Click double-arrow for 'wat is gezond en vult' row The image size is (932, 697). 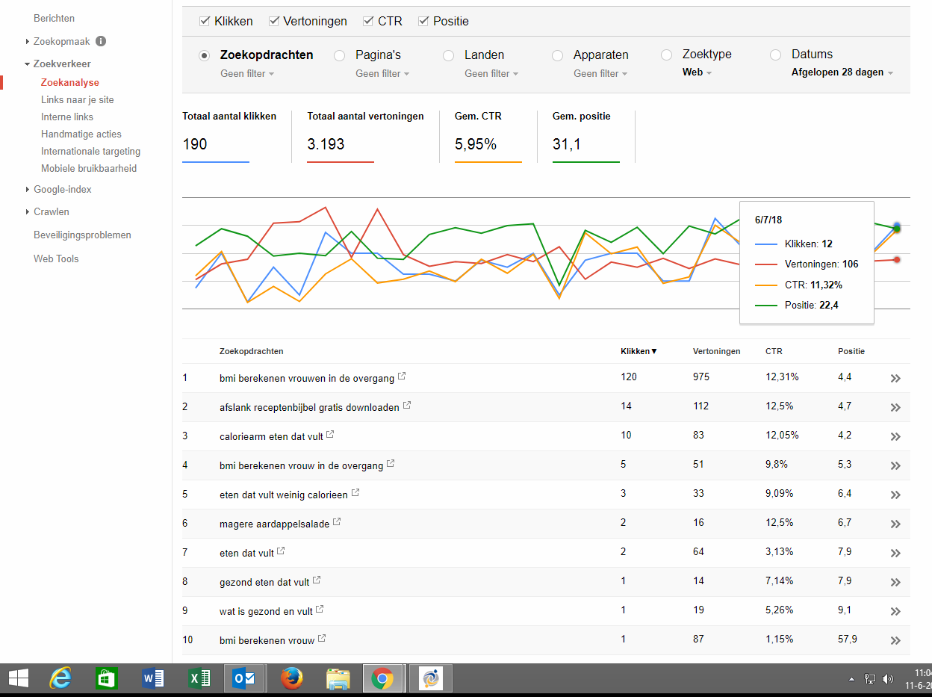[x=895, y=612]
